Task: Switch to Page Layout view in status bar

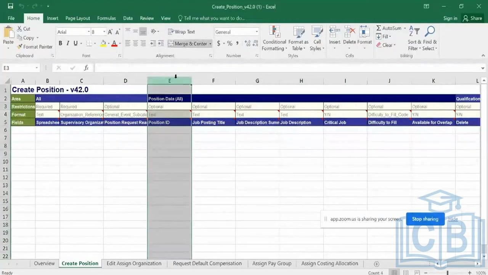Action: [406, 273]
